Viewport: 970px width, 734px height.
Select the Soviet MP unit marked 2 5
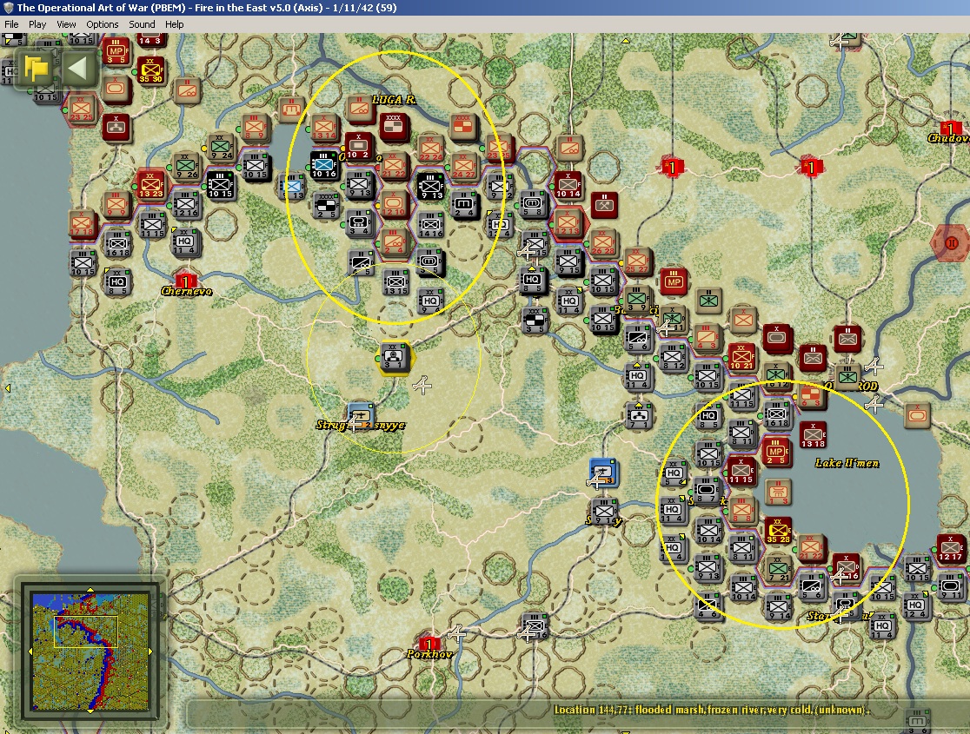coord(776,452)
